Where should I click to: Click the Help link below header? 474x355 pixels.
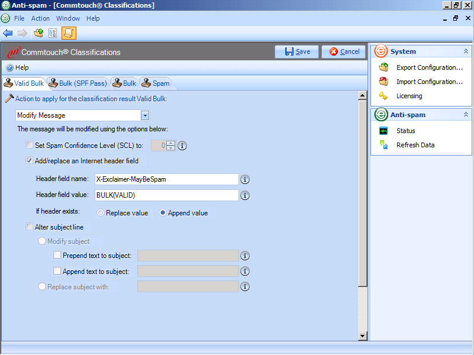22,67
